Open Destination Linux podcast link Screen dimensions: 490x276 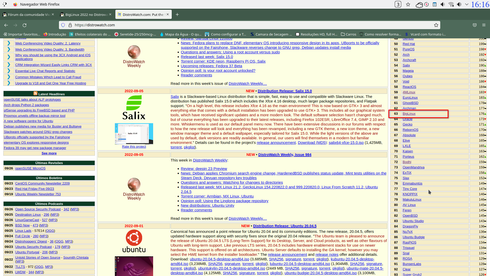pyautogui.click(x=28, y=215)
